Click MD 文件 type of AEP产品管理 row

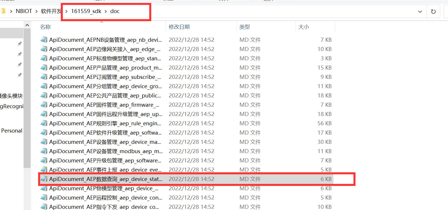tap(250, 68)
